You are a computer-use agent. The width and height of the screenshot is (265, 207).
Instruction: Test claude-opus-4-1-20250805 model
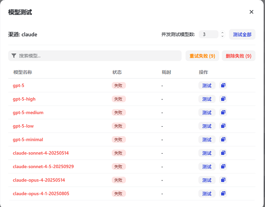tap(207, 194)
